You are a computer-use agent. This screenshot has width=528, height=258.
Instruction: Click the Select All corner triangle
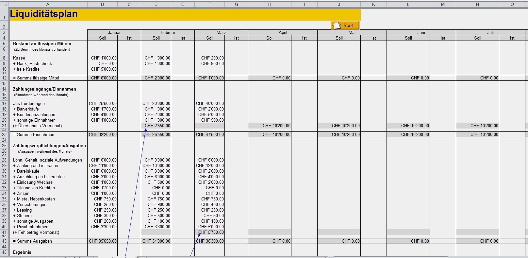tap(5, 4)
